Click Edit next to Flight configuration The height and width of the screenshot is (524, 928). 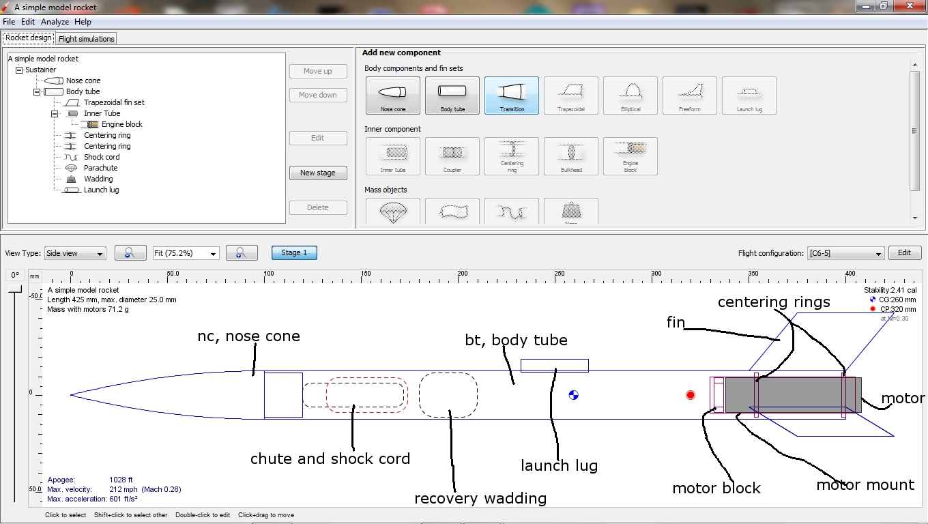click(905, 252)
